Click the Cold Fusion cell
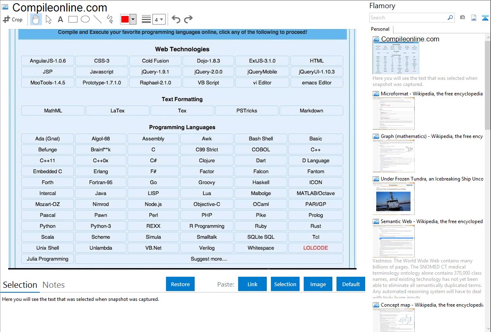Image resolution: width=491 pixels, height=332 pixels. point(155,61)
